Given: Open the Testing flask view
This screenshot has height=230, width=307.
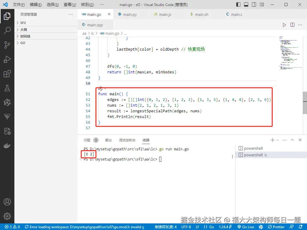Looking at the screenshot, I should [x=7, y=88].
